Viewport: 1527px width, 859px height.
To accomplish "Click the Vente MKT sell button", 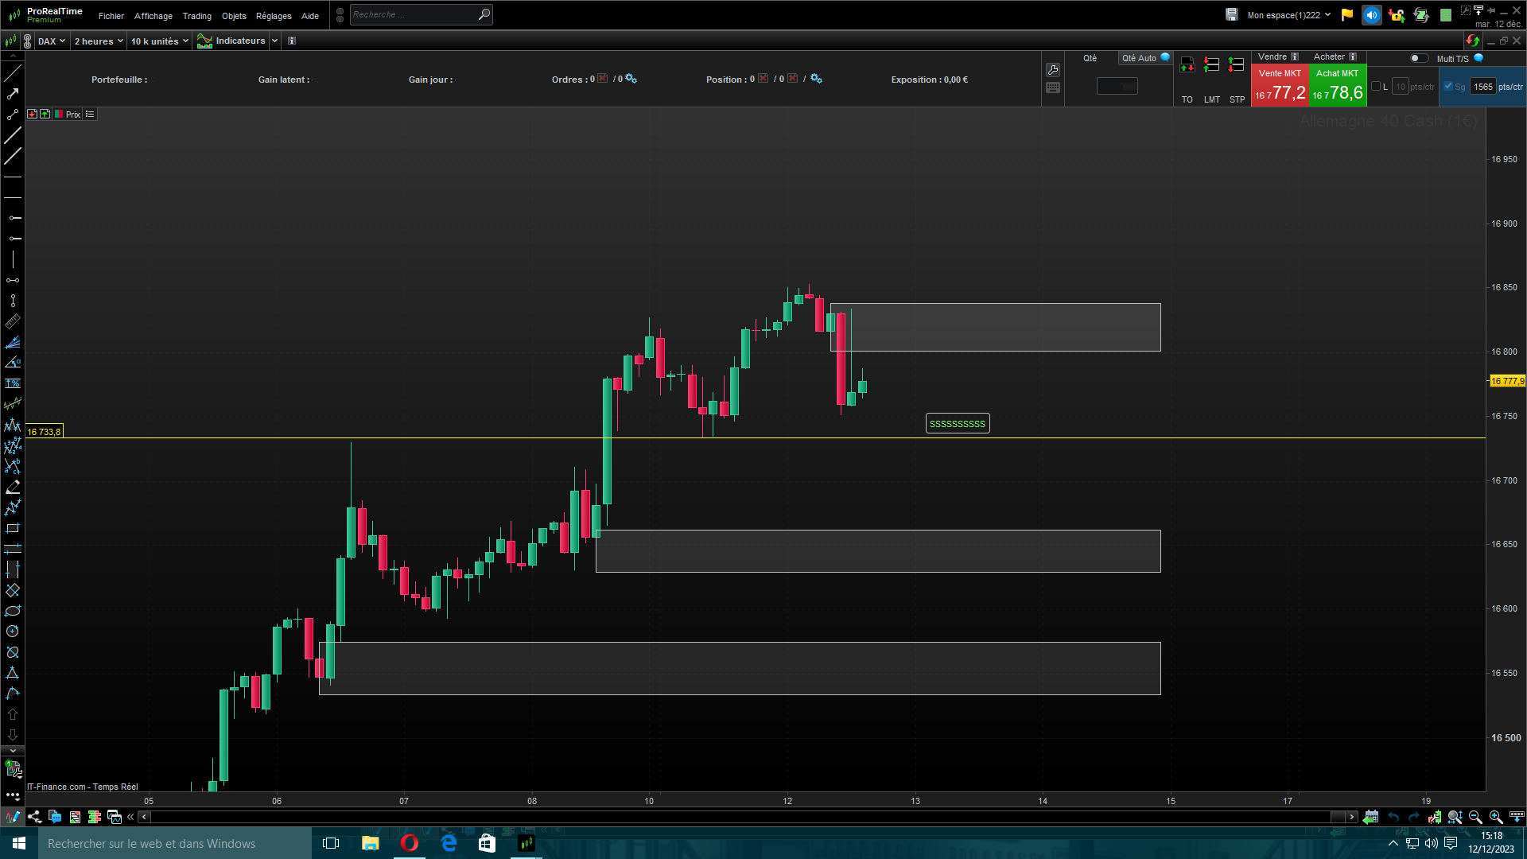I will click(1279, 86).
